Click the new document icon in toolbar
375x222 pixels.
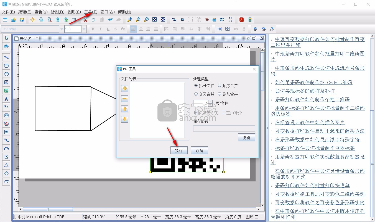click(5, 20)
